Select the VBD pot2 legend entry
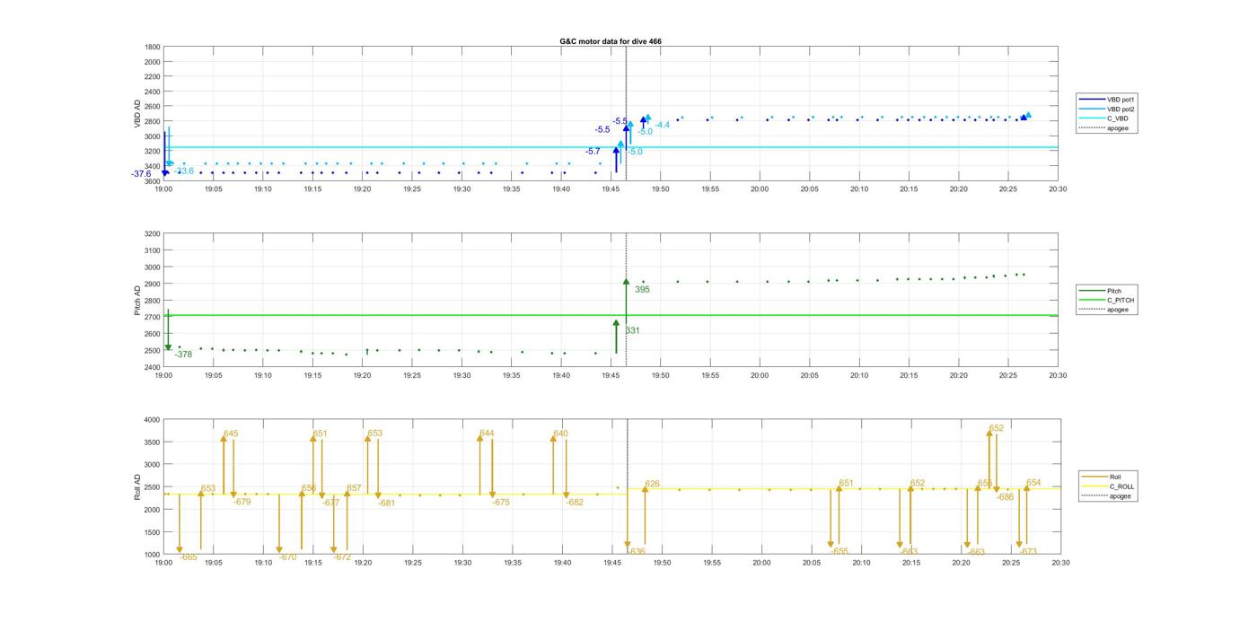 click(x=1107, y=109)
